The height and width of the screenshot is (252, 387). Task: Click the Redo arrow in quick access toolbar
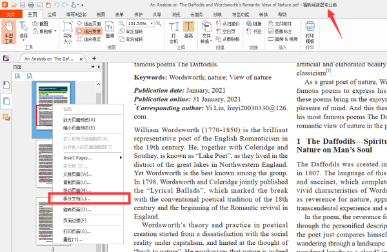[65, 5]
